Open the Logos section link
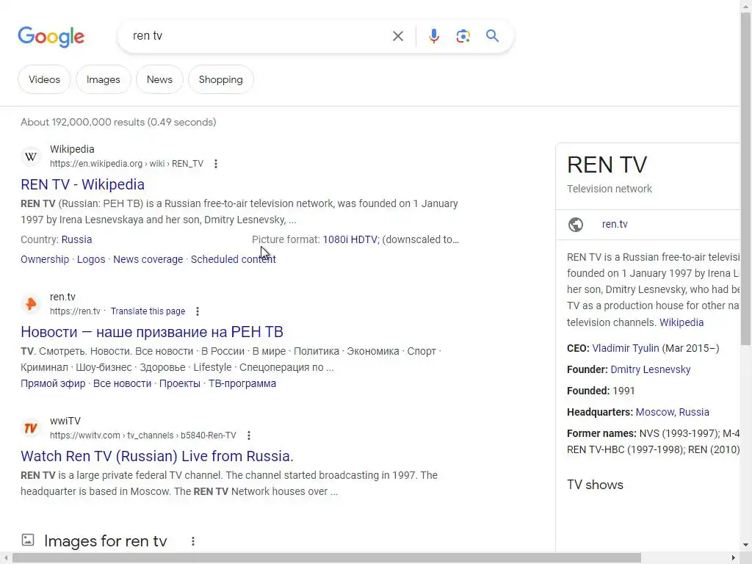Screen dimensions: 752x564 pos(91,259)
